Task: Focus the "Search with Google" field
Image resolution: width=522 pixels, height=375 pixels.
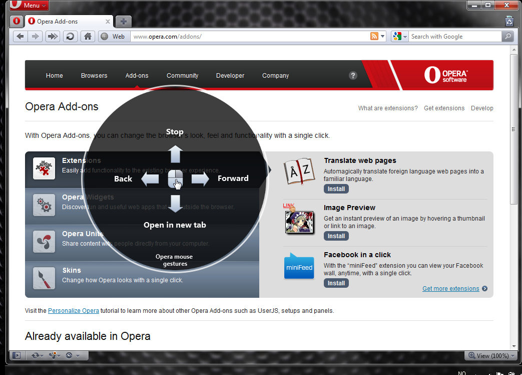Action: [455, 36]
